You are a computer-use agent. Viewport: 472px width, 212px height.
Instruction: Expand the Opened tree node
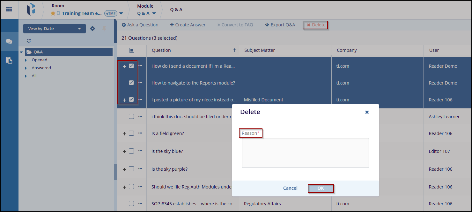coord(26,60)
